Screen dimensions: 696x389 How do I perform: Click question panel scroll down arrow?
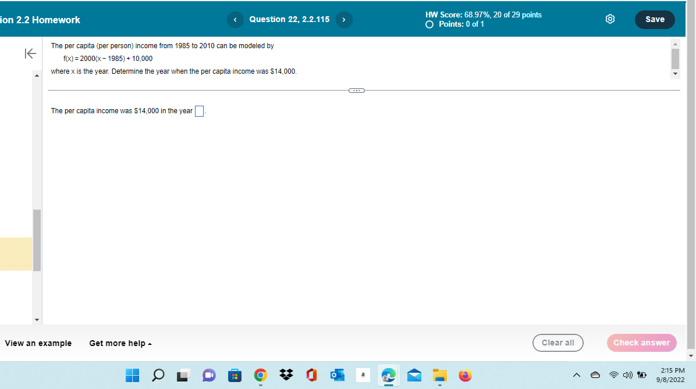pyautogui.click(x=675, y=74)
